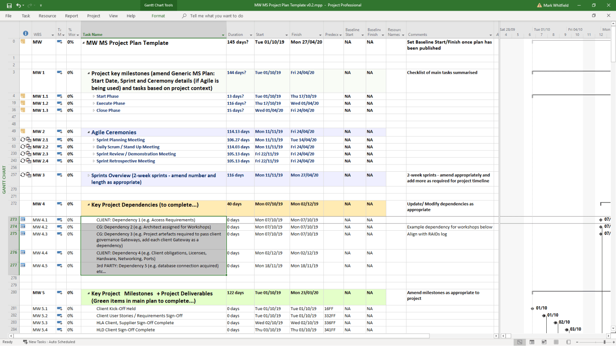Viewport: 616px width, 346px height.
Task: Expand the Sprints Overview summary task
Action: click(89, 175)
